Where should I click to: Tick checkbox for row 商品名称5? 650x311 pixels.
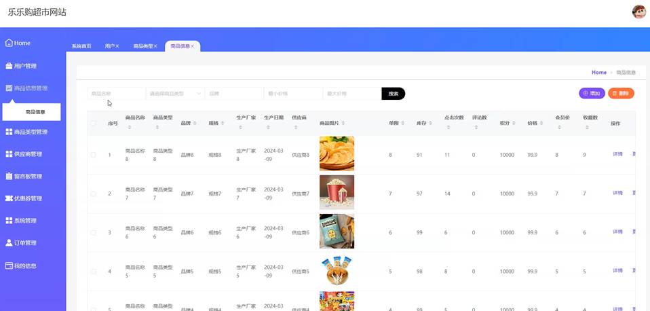tap(93, 271)
